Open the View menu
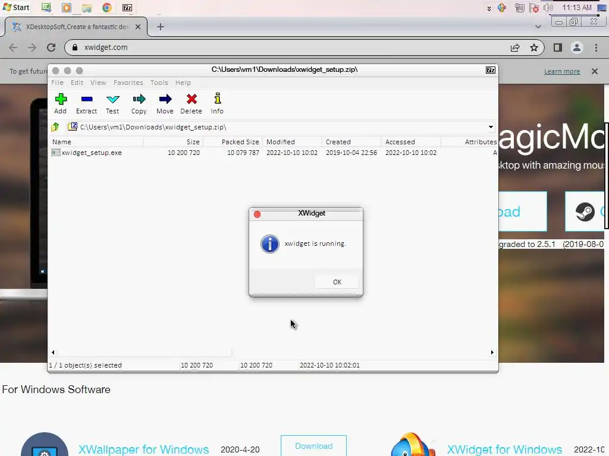This screenshot has height=456, width=609. point(98,83)
